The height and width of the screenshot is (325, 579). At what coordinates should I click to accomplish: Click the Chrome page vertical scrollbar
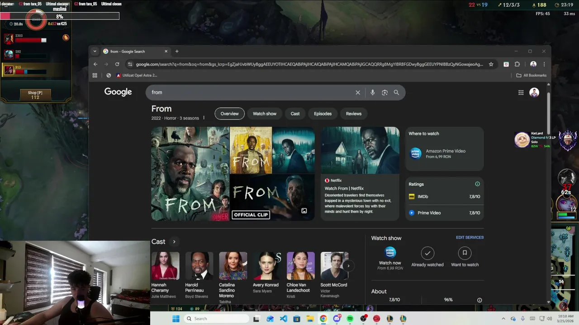[549, 113]
